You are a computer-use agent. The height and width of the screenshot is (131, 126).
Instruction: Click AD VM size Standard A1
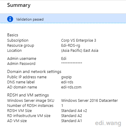(71, 121)
